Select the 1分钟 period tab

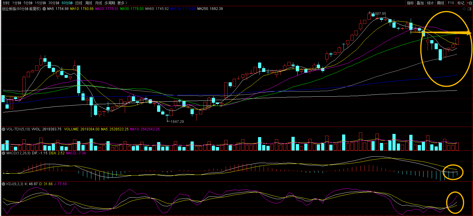pyautogui.click(x=17, y=3)
